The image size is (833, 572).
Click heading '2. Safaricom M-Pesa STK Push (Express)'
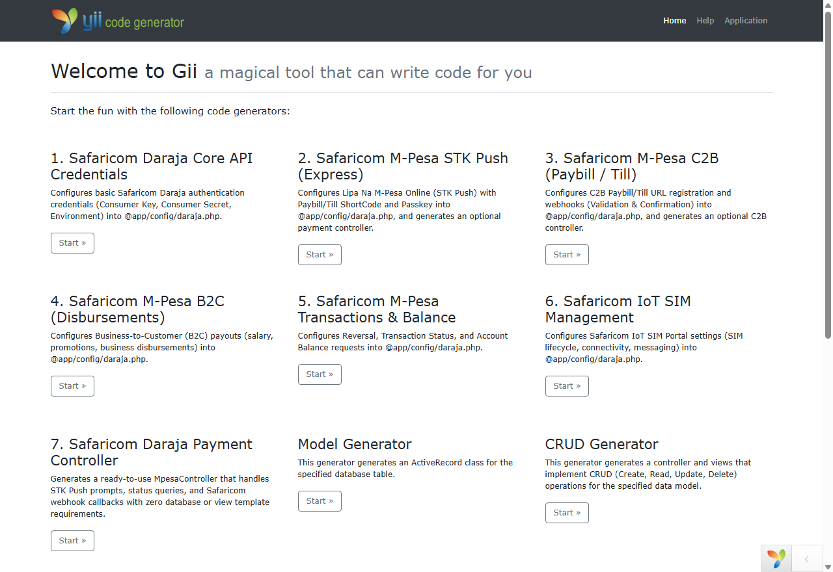[403, 166]
